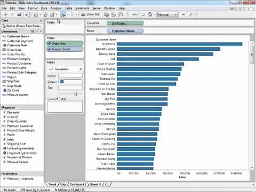Select the Sheet 3 tab
This screenshot has height=192, width=256.
(95, 185)
